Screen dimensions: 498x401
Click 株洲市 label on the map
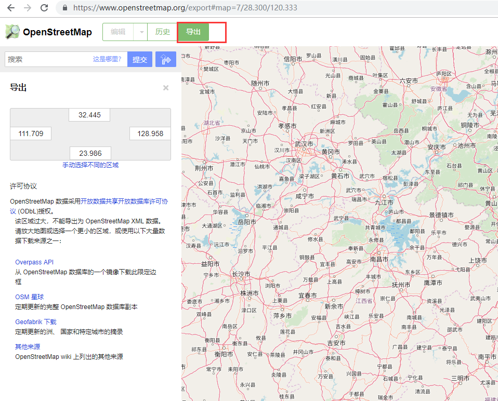(250, 293)
